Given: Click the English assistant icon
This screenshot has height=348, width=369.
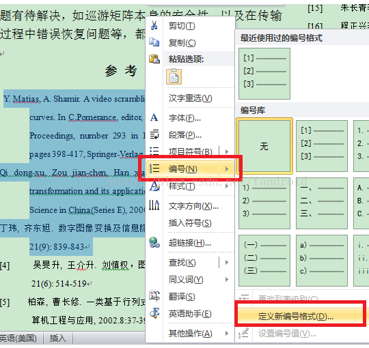Looking at the screenshot, I should (x=154, y=313).
